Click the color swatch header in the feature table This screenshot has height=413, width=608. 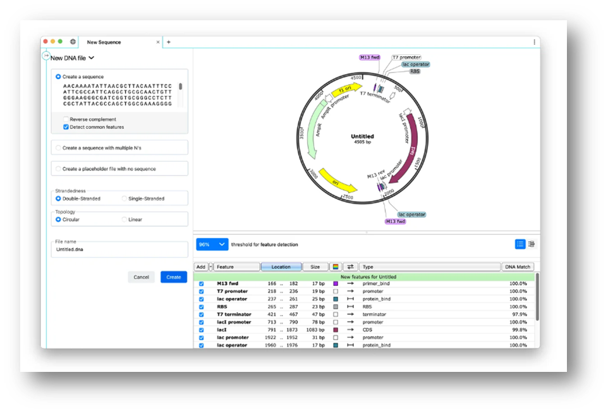click(x=335, y=266)
